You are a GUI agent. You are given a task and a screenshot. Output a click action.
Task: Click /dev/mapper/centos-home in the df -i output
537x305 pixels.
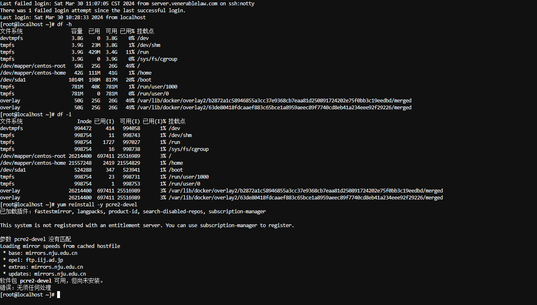[x=33, y=163]
